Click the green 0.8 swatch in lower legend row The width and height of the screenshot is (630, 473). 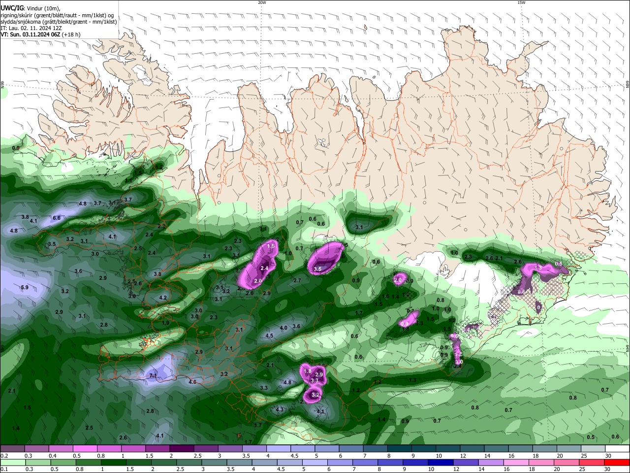click(x=88, y=463)
